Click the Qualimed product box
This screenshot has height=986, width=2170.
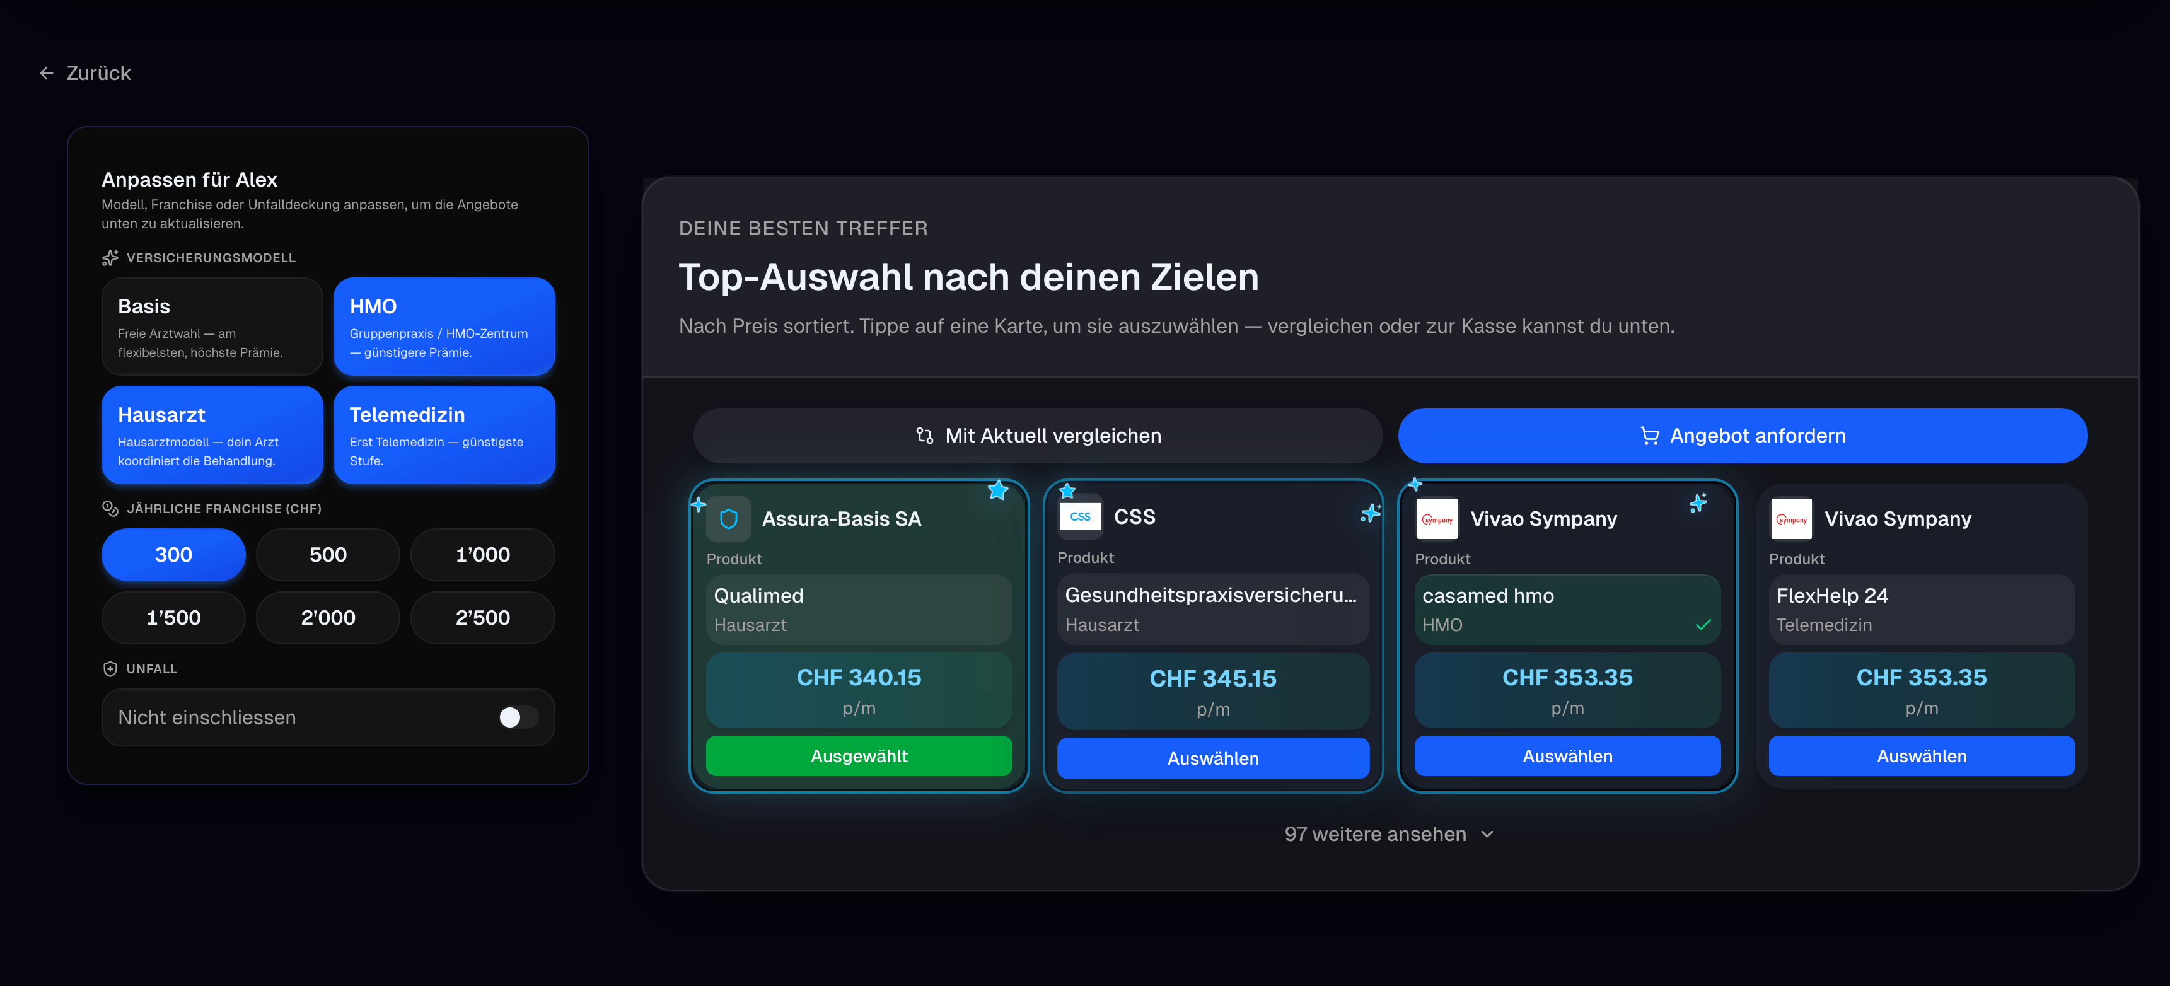click(x=859, y=610)
